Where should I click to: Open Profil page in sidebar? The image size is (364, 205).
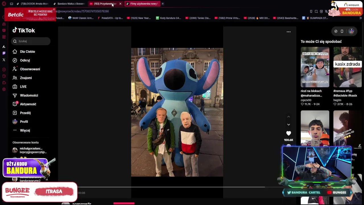[20, 122]
